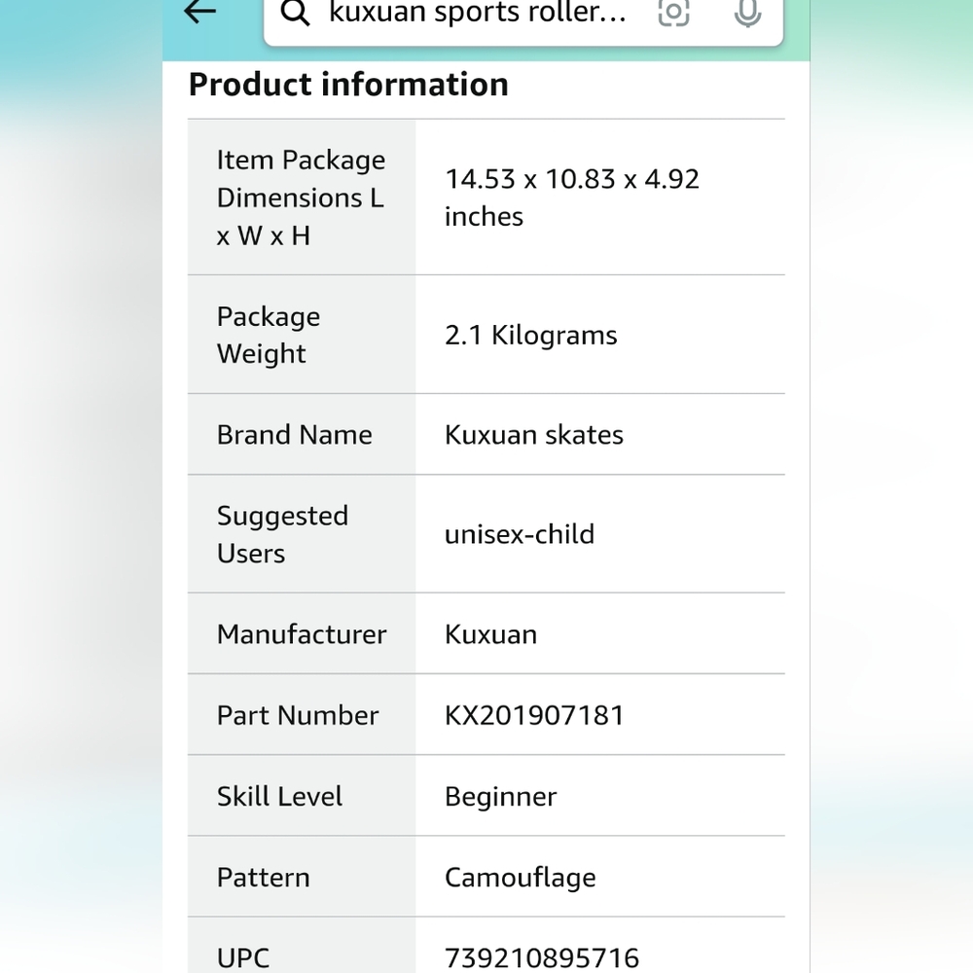The width and height of the screenshot is (973, 973).
Task: Select the 'Camouflage' value
Action: [520, 878]
